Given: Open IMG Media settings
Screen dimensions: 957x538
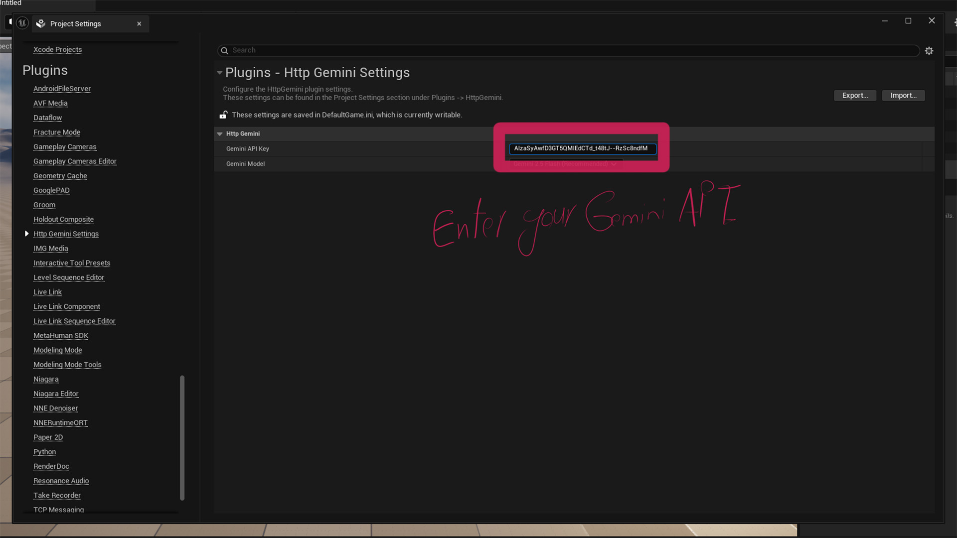Looking at the screenshot, I should tap(51, 248).
